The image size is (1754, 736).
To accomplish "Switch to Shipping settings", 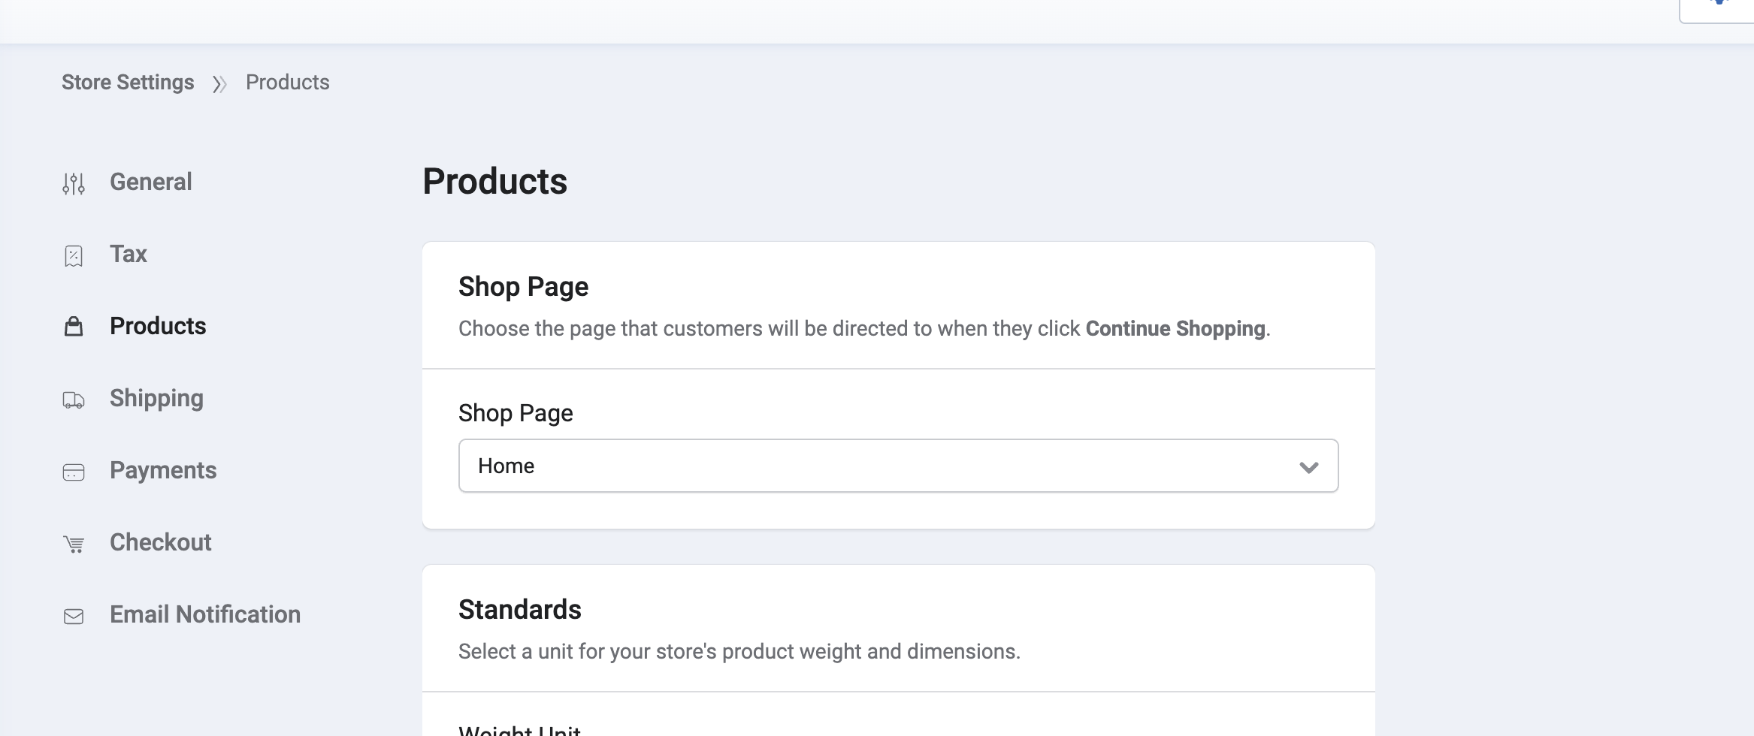I will (156, 398).
